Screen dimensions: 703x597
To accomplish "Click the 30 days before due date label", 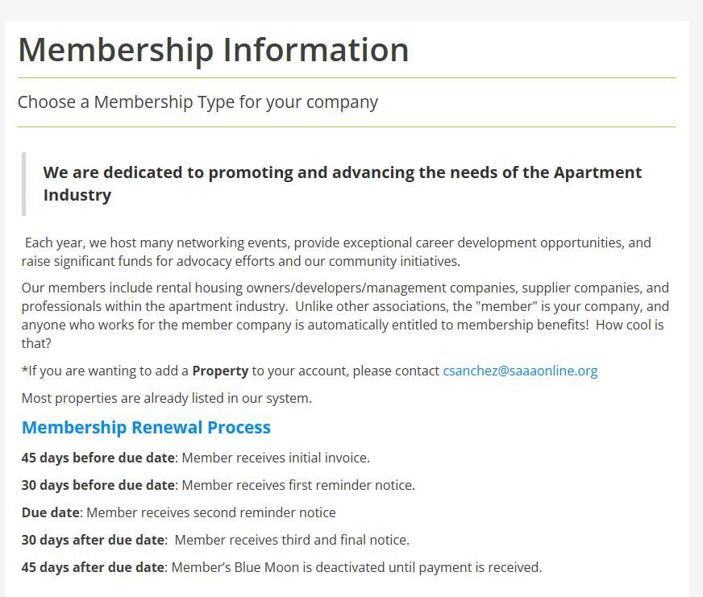I will tap(98, 485).
